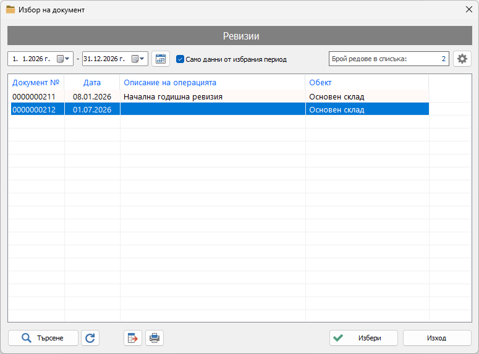
Task: Confirm with the 'Избери' button
Action: pos(363,338)
